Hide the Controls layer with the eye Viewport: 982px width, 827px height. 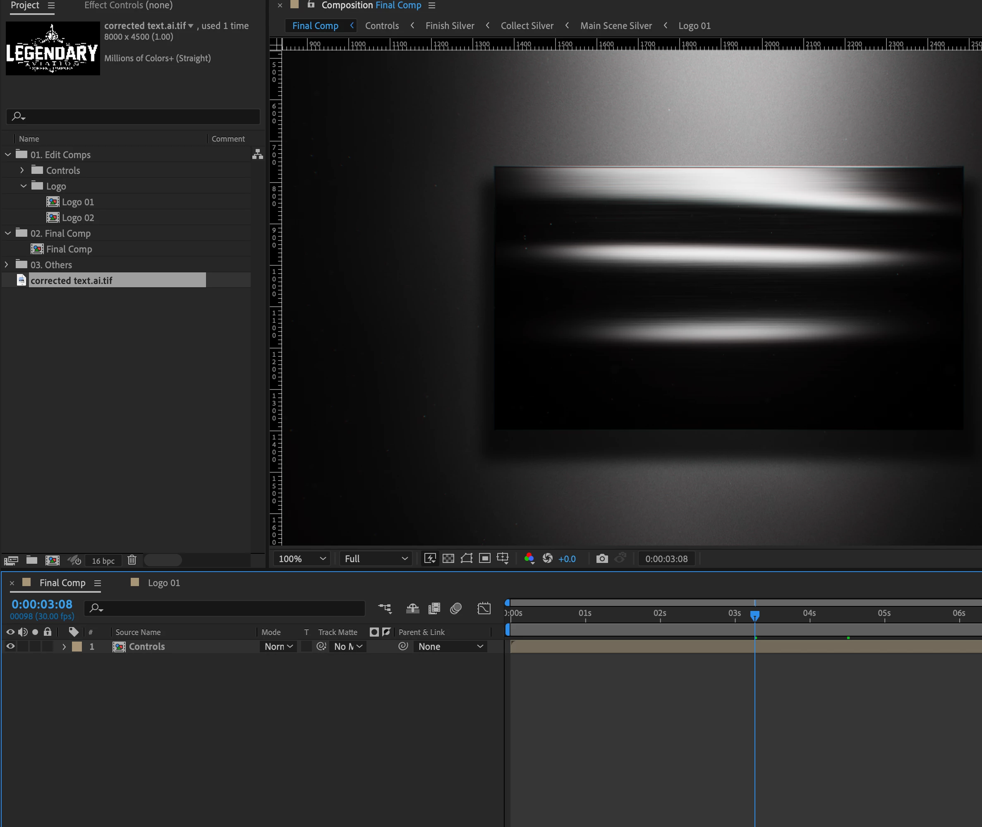(x=10, y=647)
